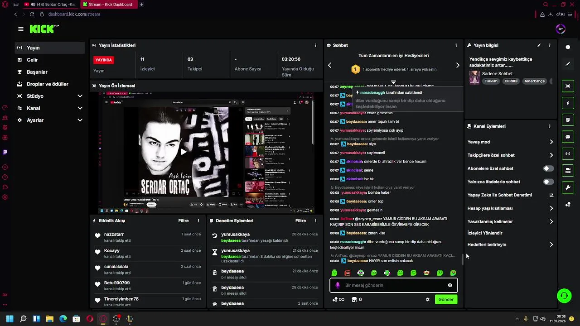Switch to the Stream - Kick Dashboard tab

tap(109, 5)
